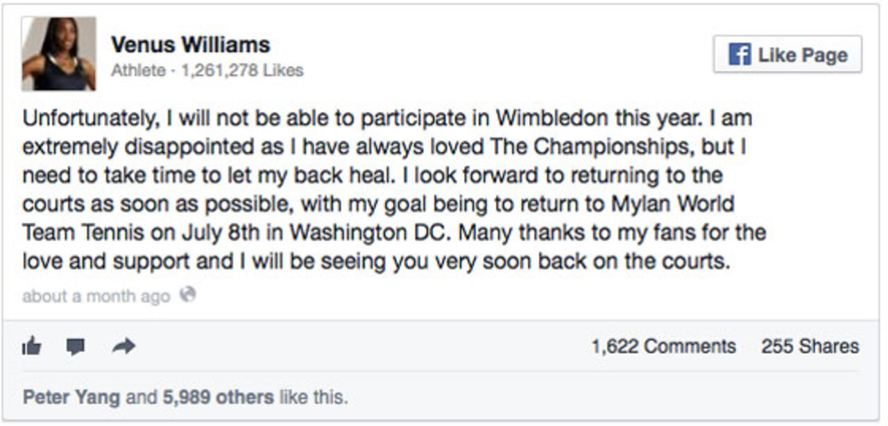The height and width of the screenshot is (426, 888).
Task: Open the "about a month ago" timestamp
Action: coord(96,296)
